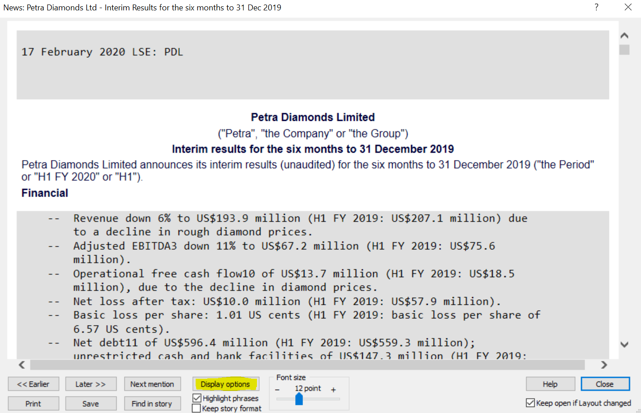Click the vertical scrollbar up arrow

[x=624, y=36]
